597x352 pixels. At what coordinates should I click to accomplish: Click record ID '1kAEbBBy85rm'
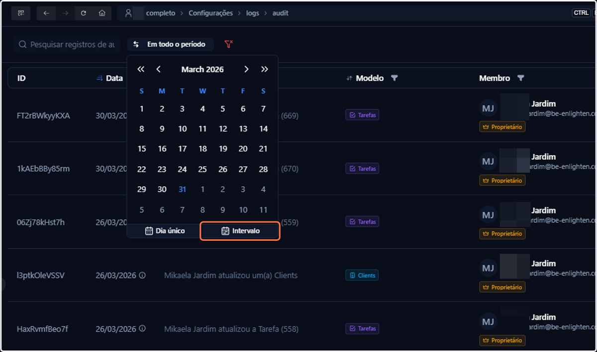click(43, 169)
